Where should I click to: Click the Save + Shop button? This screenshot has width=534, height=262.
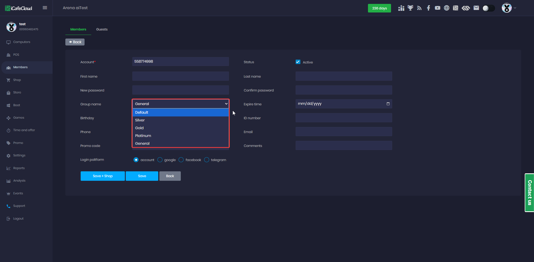pos(103,176)
